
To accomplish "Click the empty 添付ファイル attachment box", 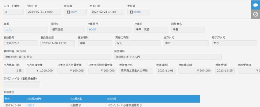I will pos(22,84).
